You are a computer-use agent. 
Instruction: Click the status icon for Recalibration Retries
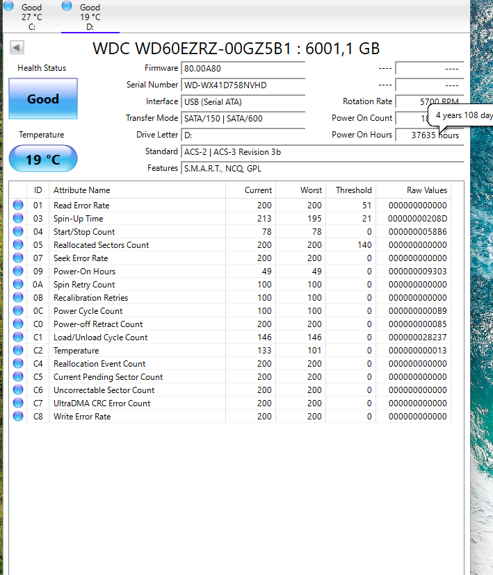[18, 297]
